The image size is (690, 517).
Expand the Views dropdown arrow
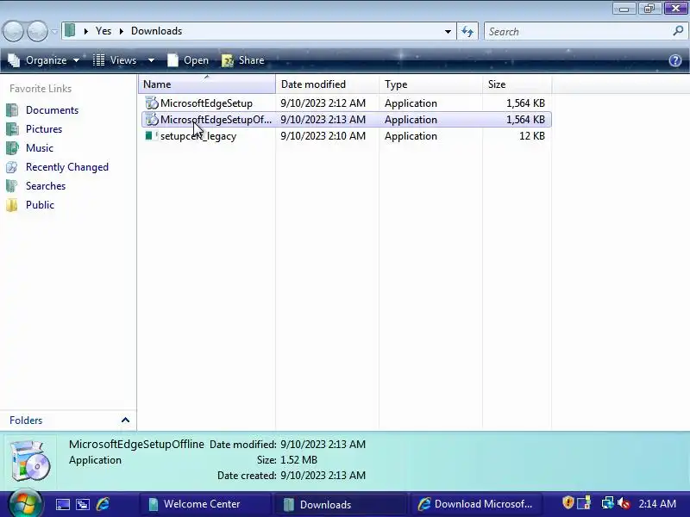[151, 60]
